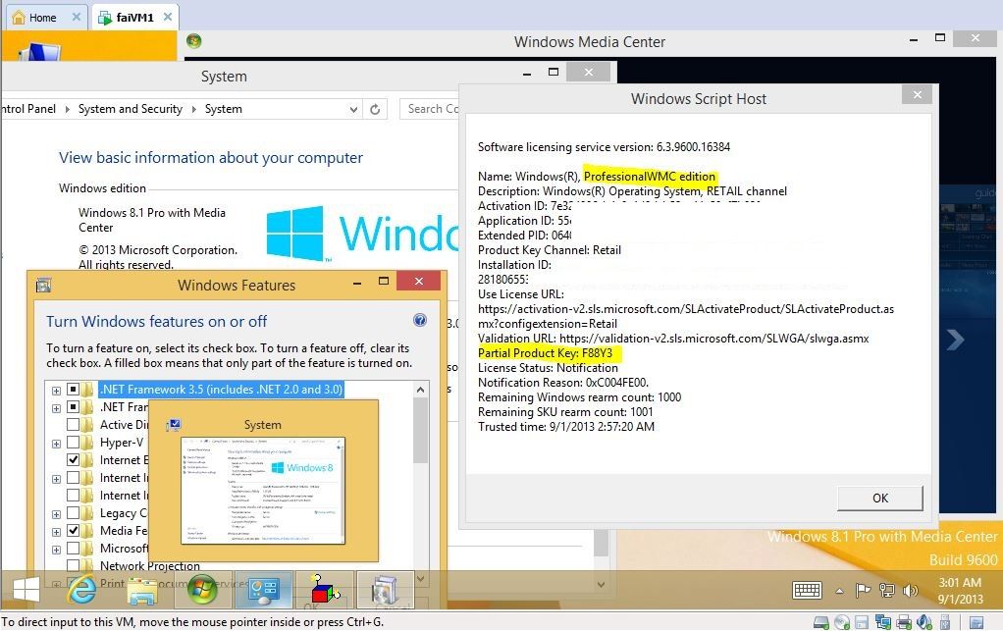
Task: Select the Control Panel taskbar icon
Action: [263, 590]
